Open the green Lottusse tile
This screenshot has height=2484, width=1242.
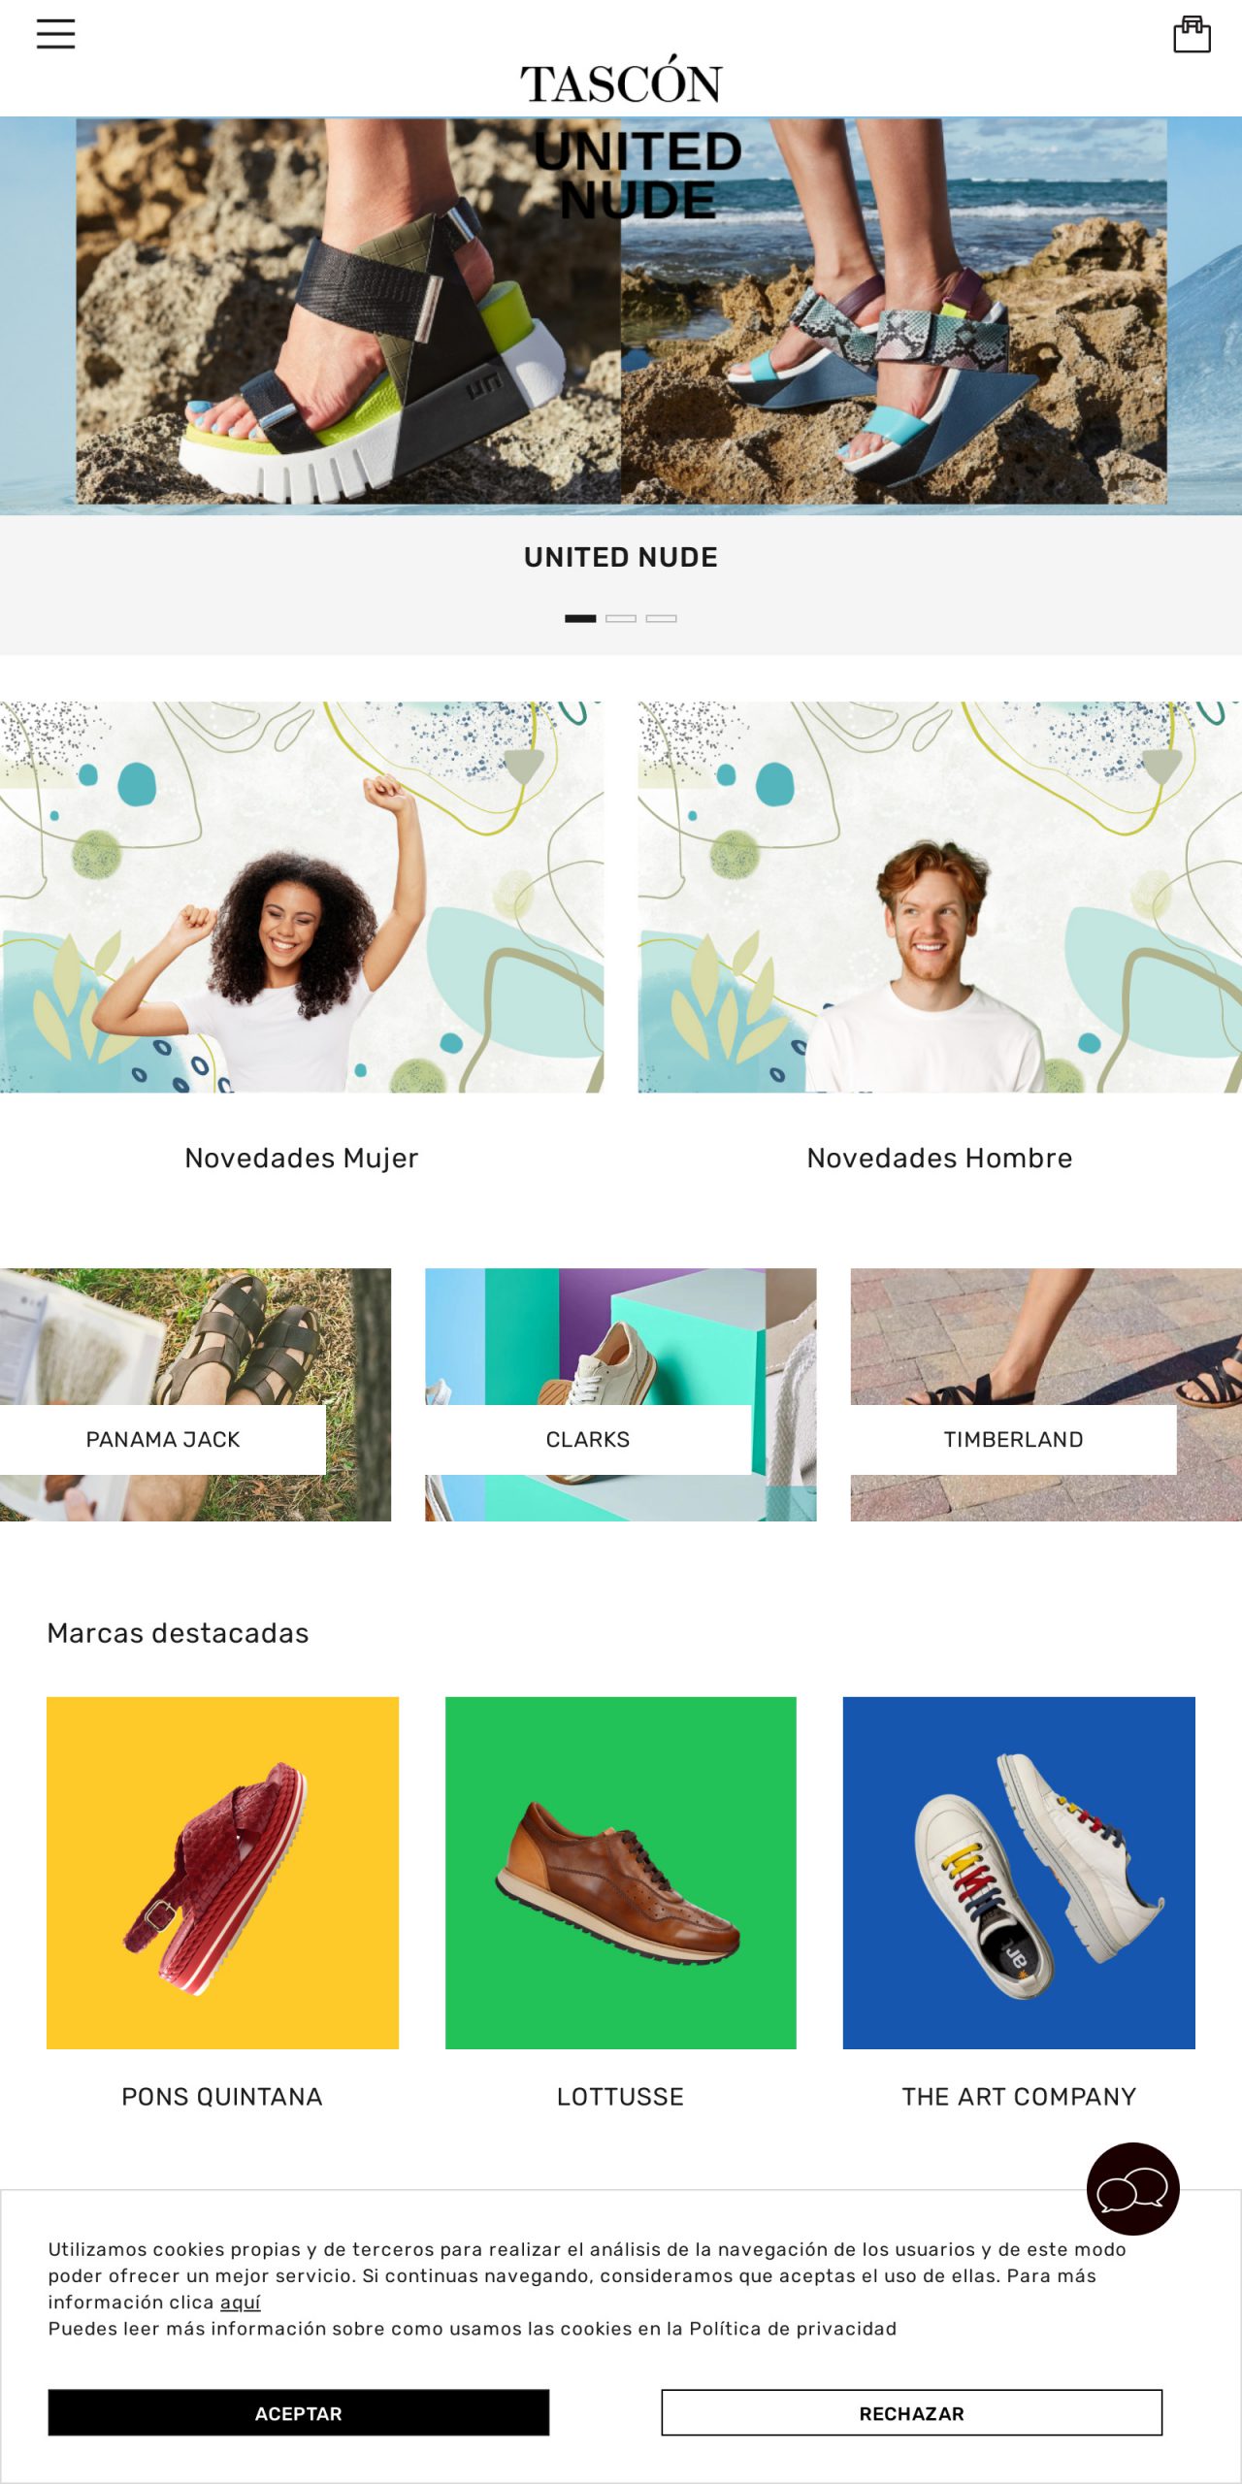[x=621, y=1873]
